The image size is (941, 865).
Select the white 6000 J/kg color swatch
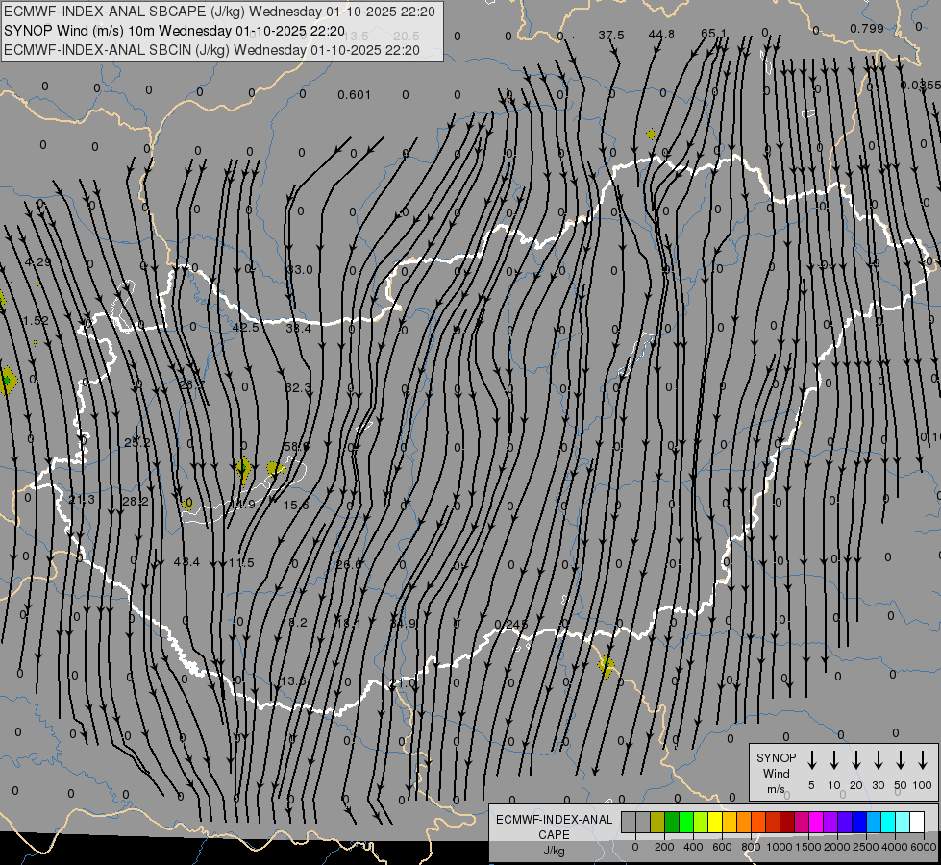click(917, 822)
